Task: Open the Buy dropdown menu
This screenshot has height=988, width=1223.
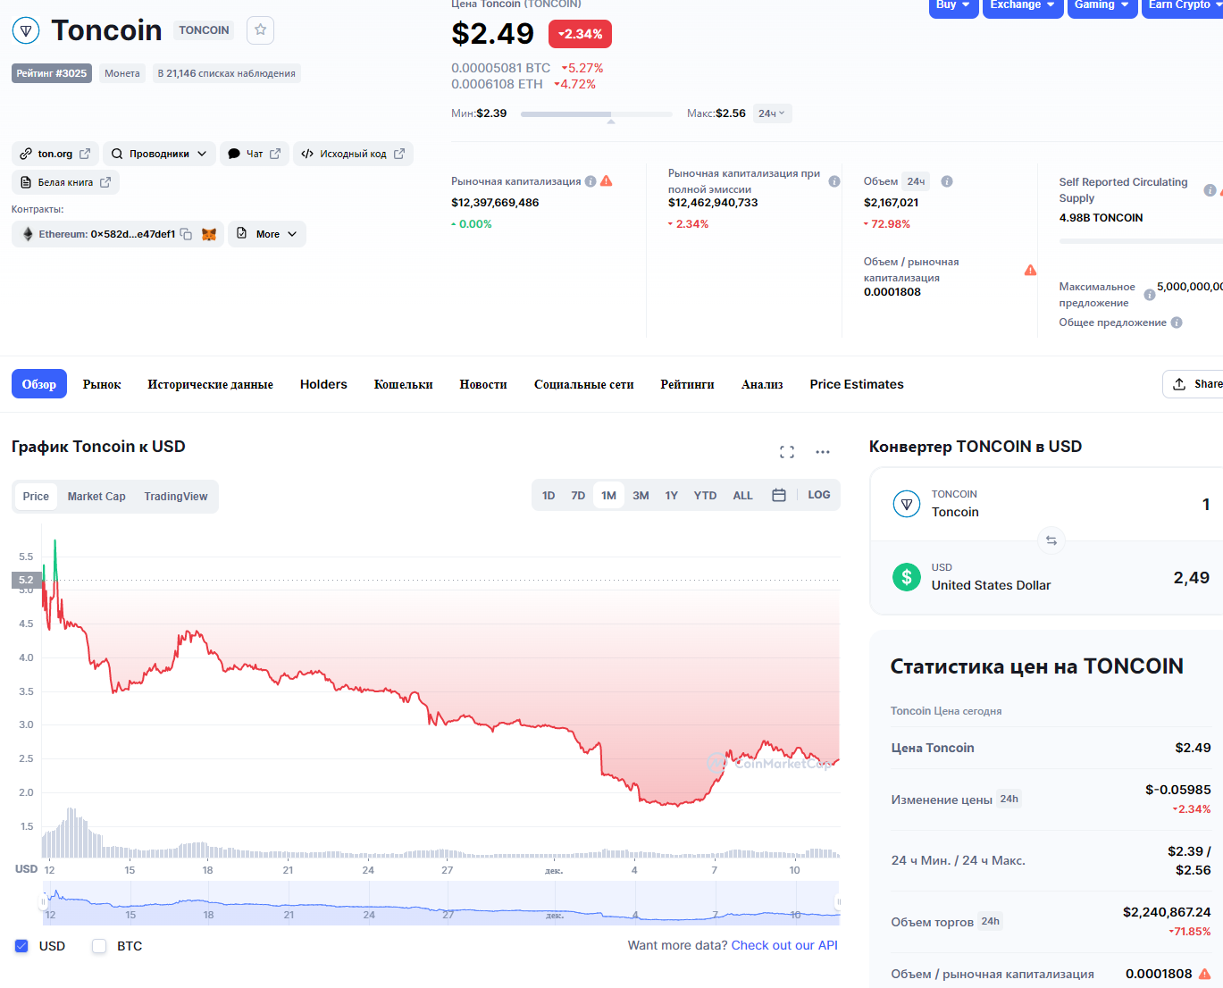Action: (x=953, y=5)
